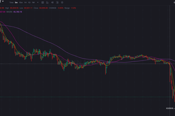The height and width of the screenshot is (116, 175).
Task: Open chart settings circular gear icon
Action: [x=62, y=2]
